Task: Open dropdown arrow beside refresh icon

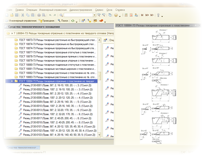Action: 77,22
